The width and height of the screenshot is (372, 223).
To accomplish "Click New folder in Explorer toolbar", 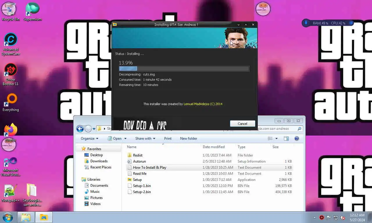I will coord(189,139).
